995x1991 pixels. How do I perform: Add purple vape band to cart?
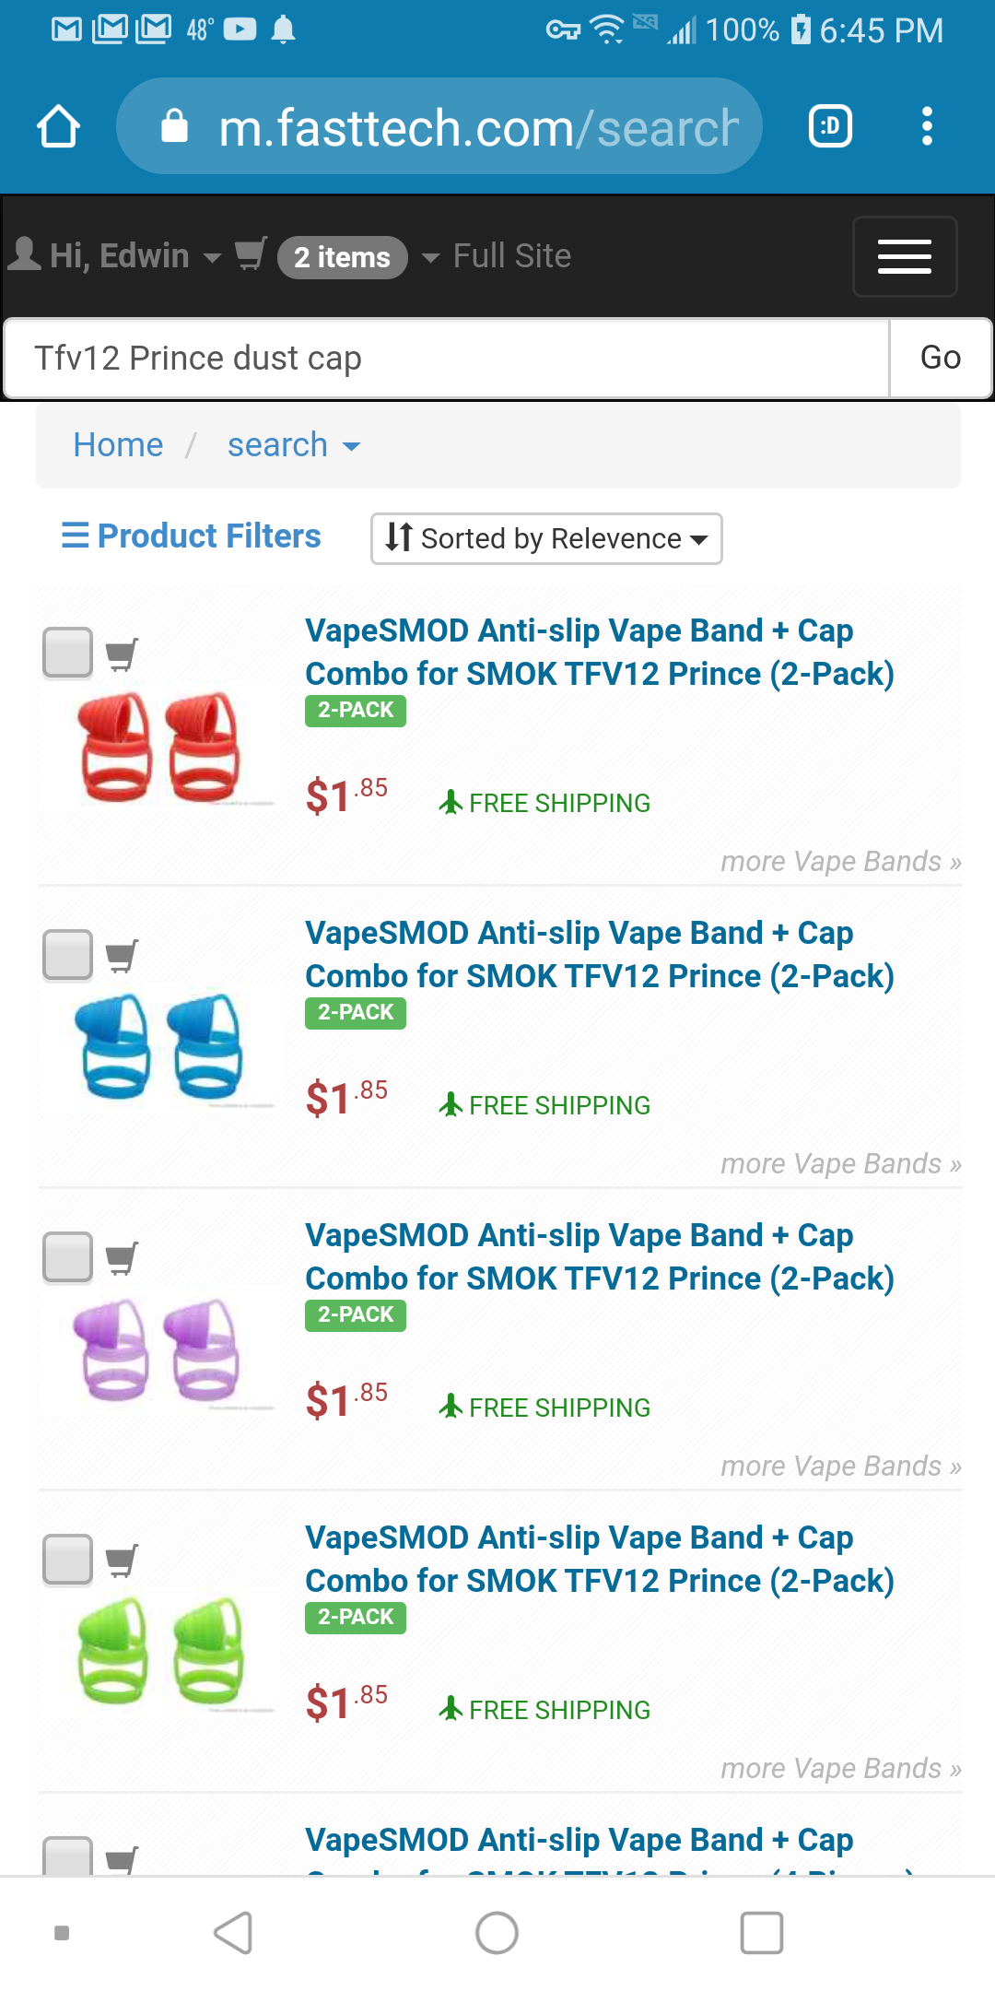coord(122,1259)
